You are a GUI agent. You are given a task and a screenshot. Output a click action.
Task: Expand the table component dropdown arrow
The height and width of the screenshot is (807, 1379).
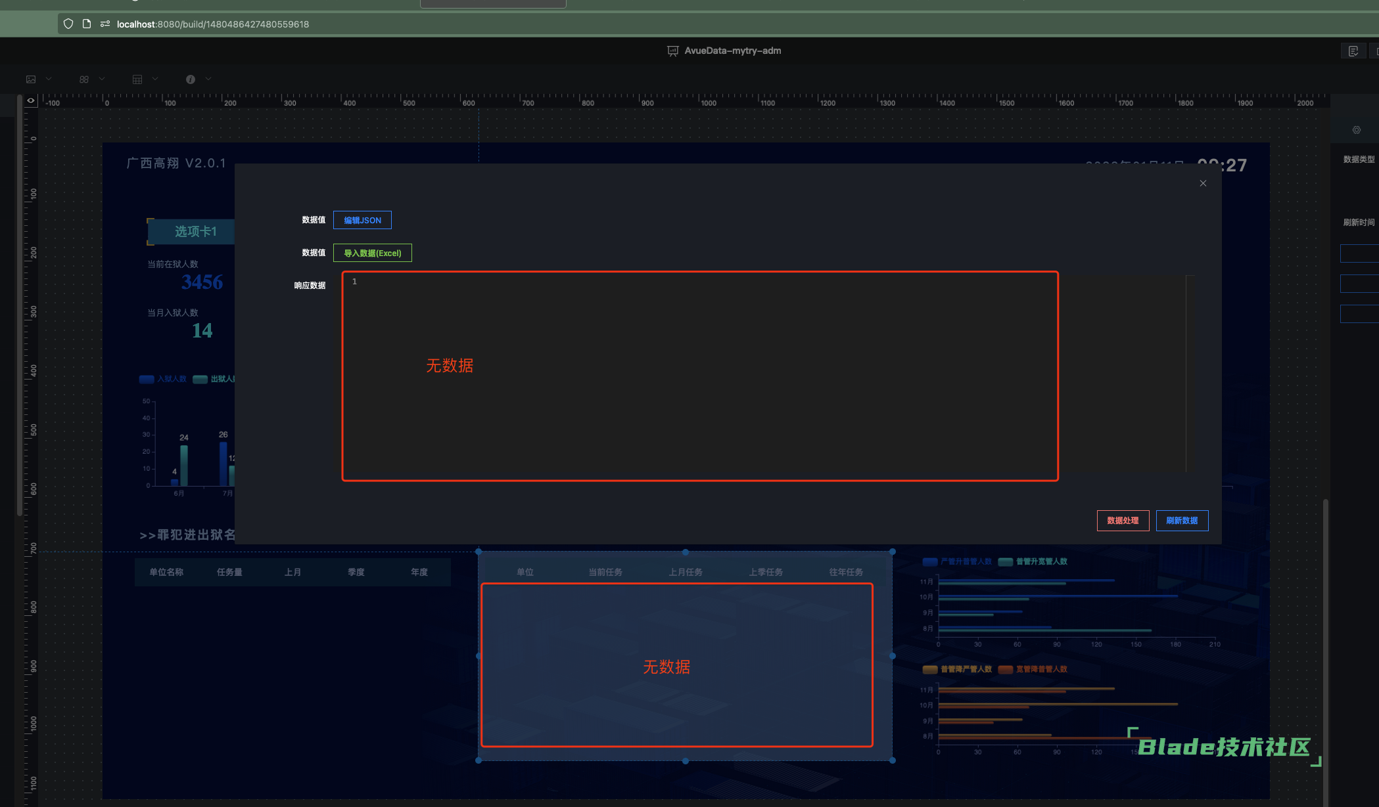[155, 79]
